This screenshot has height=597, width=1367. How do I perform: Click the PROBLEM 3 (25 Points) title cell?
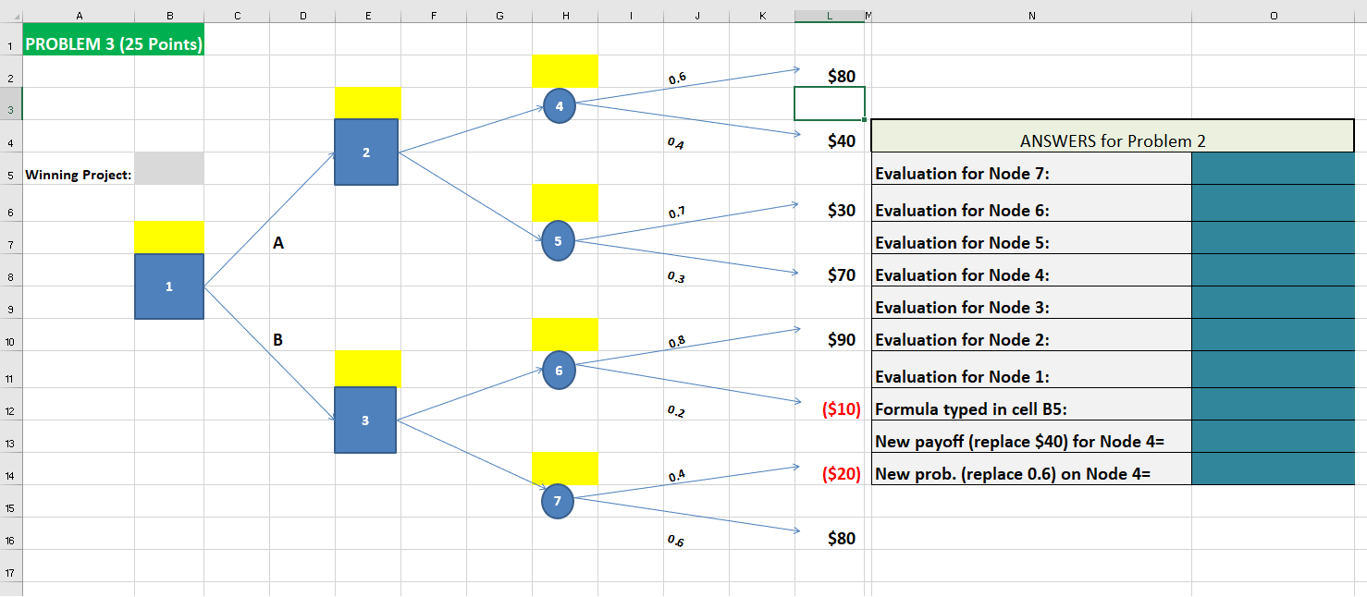(x=113, y=41)
